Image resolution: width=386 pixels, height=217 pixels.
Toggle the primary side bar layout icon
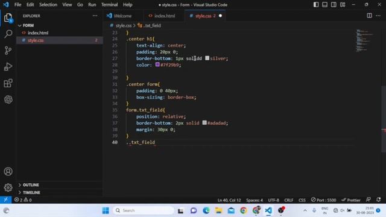(x=316, y=5)
